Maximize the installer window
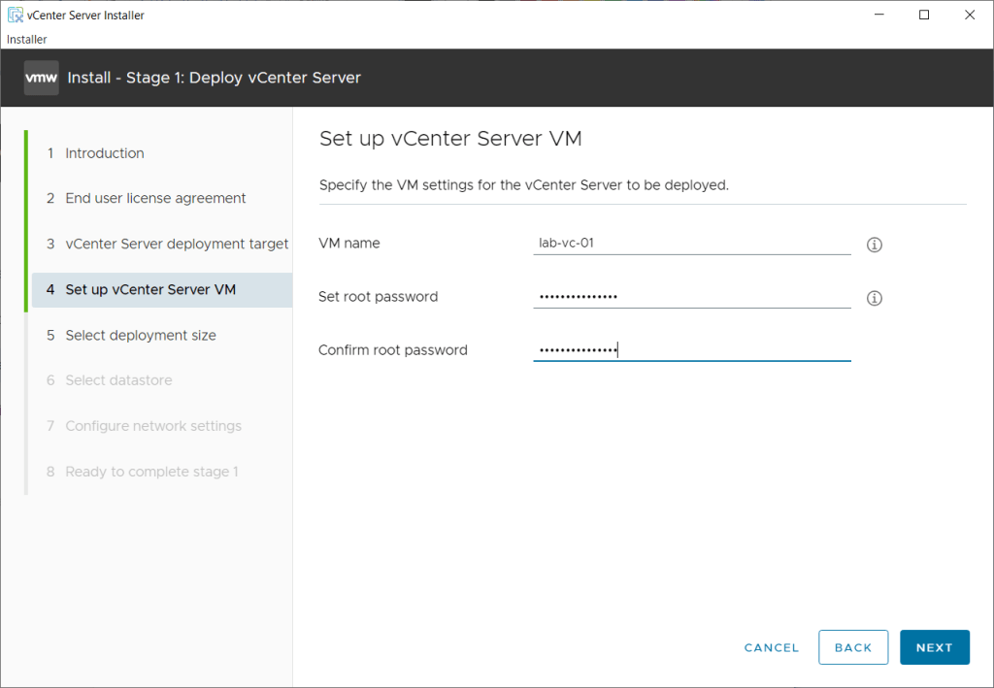This screenshot has height=688, width=994. pos(924,15)
